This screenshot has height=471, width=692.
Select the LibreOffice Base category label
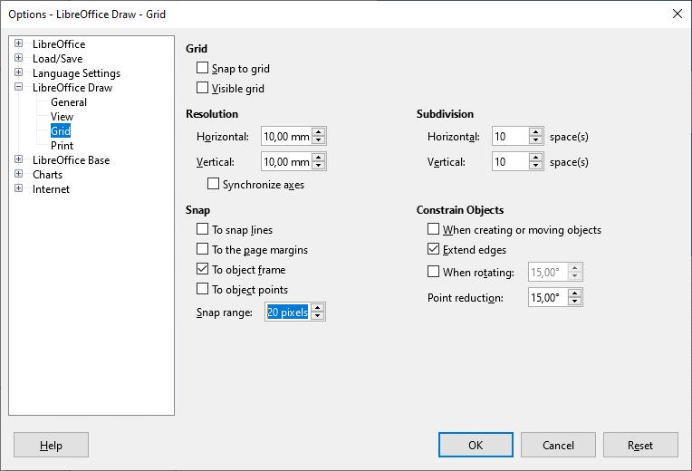(71, 160)
